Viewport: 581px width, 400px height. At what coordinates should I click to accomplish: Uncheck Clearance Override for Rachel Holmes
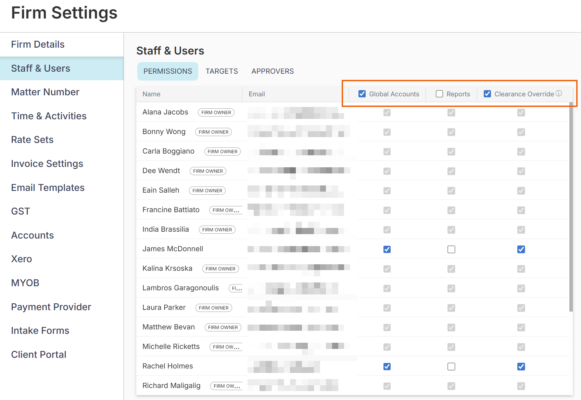(x=521, y=366)
